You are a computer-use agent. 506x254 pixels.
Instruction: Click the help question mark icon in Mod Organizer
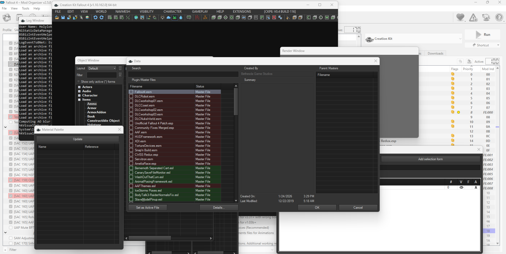[499, 17]
